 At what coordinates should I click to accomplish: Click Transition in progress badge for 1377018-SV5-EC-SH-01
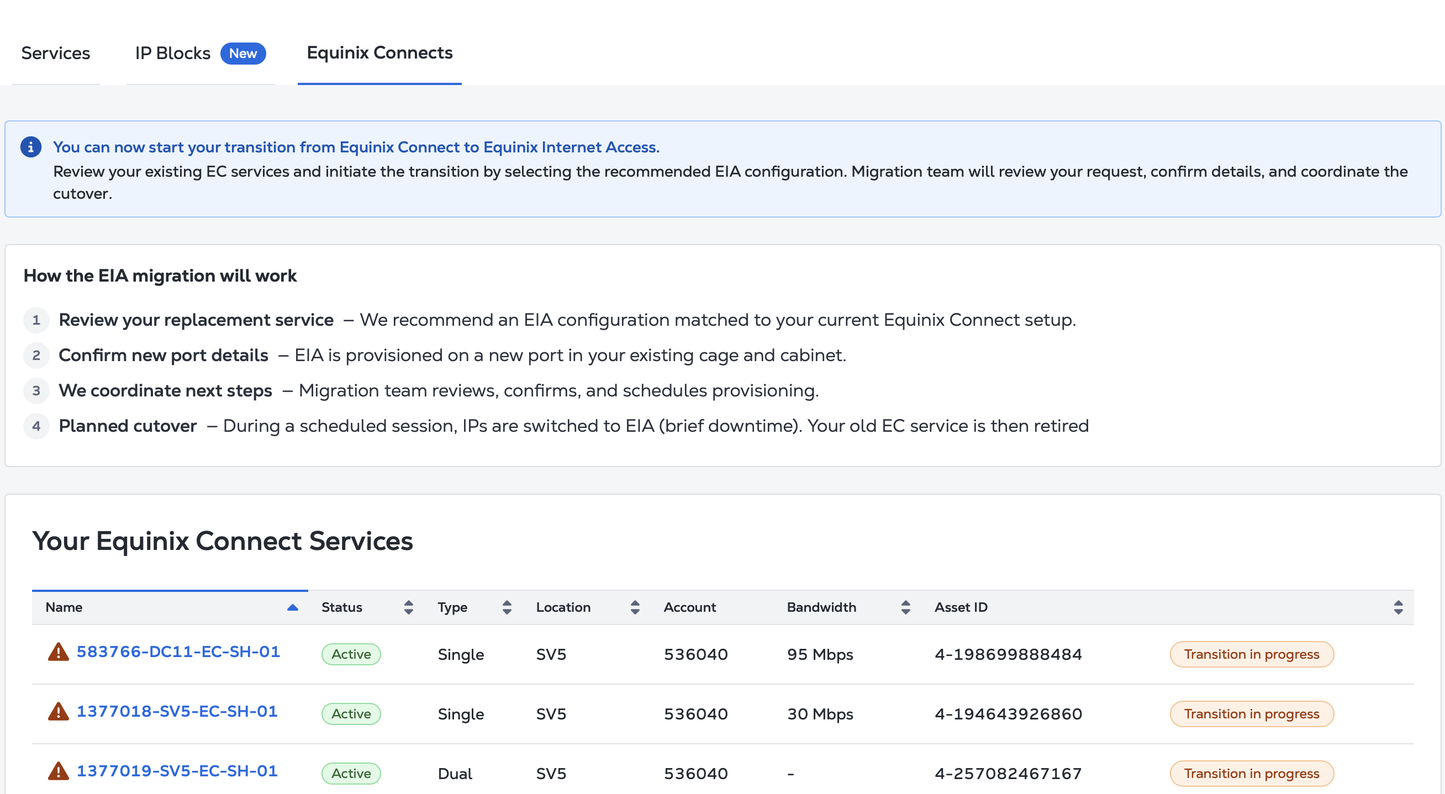tap(1252, 714)
